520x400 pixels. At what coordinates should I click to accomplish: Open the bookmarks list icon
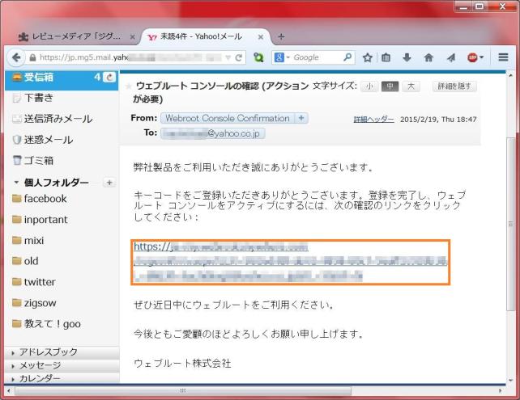tap(386, 58)
